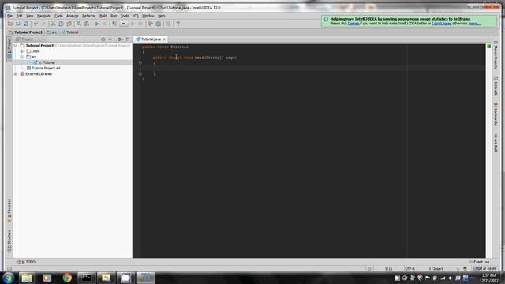Image resolution: width=505 pixels, height=284 pixels.
Task: Click 'more...' link in notification
Action: click(475, 24)
